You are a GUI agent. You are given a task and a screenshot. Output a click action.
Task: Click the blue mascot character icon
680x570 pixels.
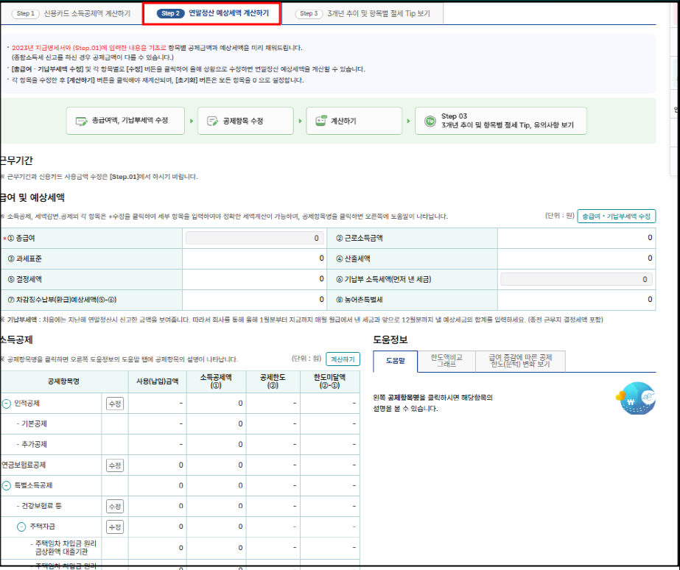click(x=637, y=398)
